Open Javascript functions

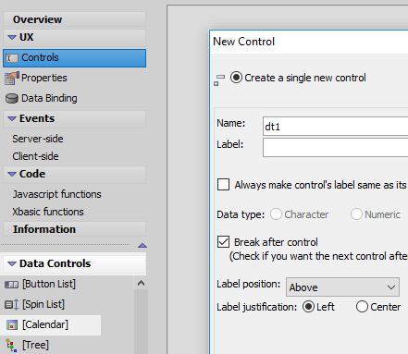click(57, 194)
